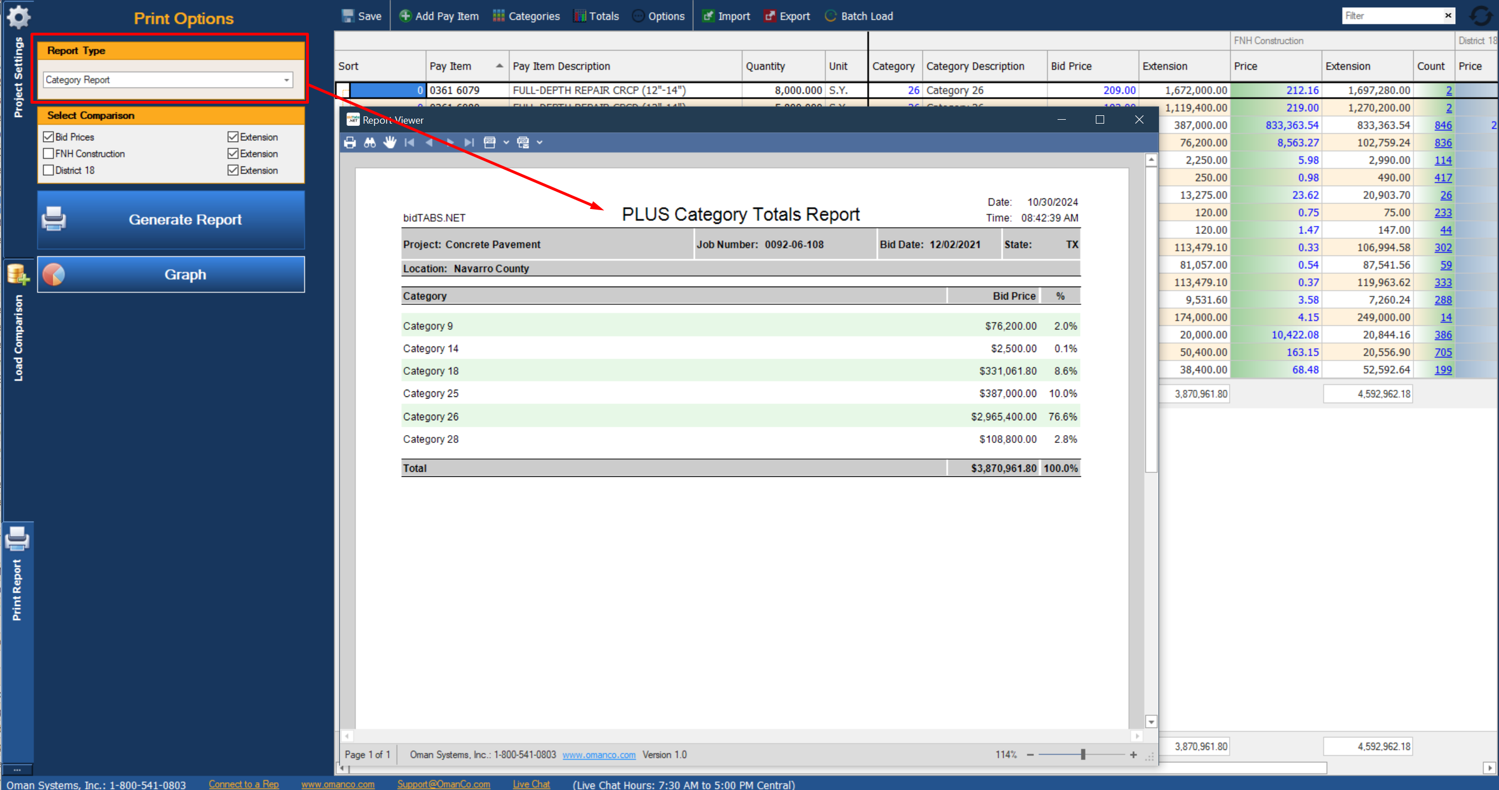
Task: Open the Categories toolbar item
Action: point(526,16)
